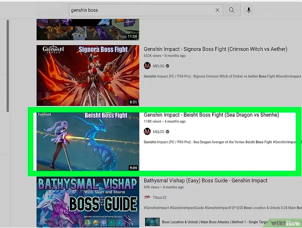Click verified badge beside MELOO on Beisht video
This screenshot has height=228, width=302.
[x=168, y=132]
